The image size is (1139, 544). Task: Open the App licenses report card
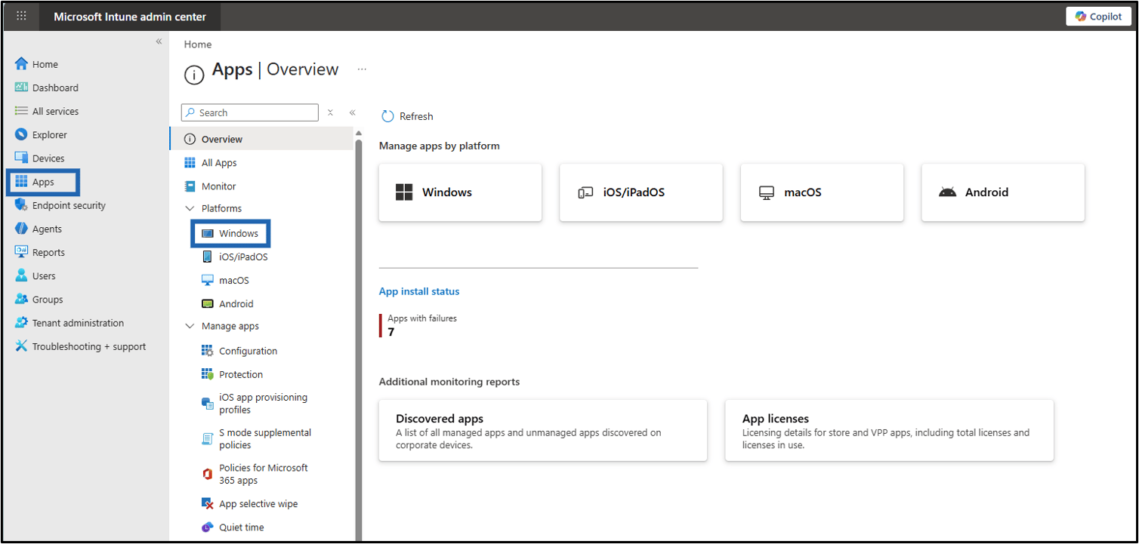point(889,430)
